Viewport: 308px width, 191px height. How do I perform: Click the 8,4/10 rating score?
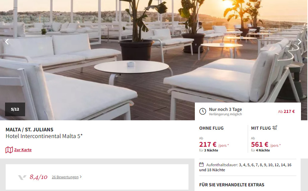[38, 177]
